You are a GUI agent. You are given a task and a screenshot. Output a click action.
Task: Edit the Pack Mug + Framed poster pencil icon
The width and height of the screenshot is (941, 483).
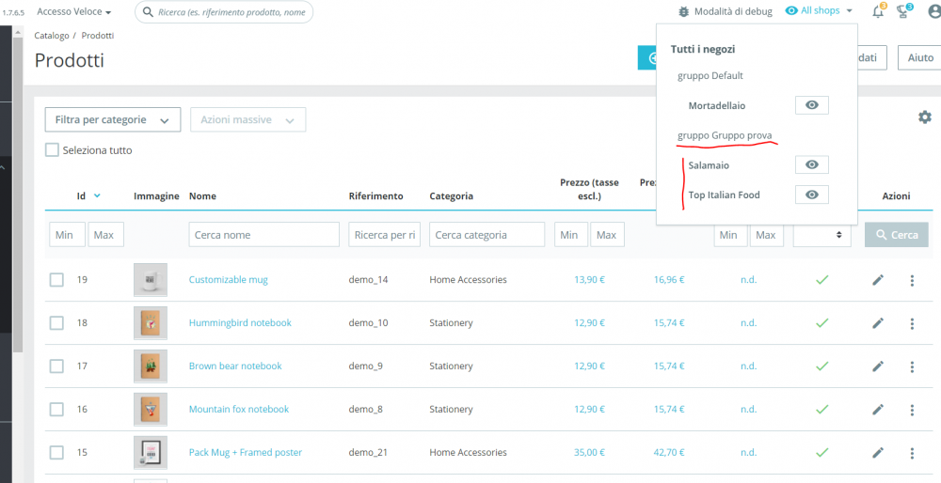click(878, 453)
